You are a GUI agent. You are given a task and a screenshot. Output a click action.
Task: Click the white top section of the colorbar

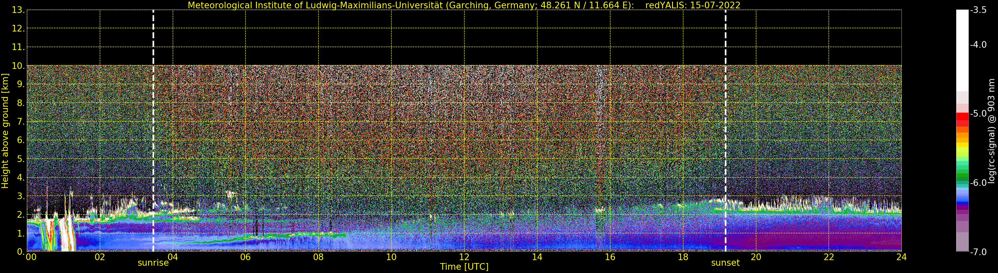[x=962, y=50]
